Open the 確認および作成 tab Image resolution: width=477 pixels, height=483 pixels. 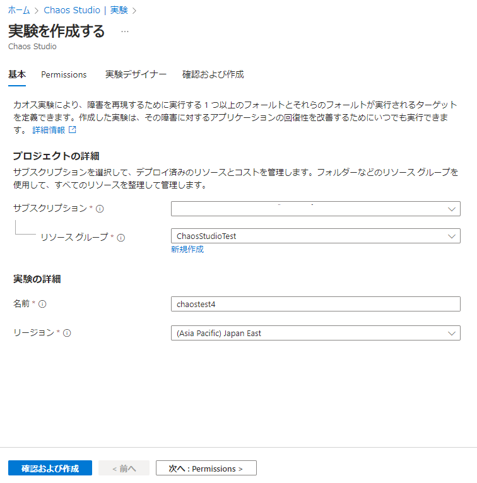pos(213,74)
